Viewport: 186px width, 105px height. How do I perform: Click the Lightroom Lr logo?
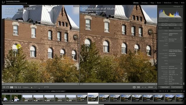pyautogui.click(x=3, y=2)
